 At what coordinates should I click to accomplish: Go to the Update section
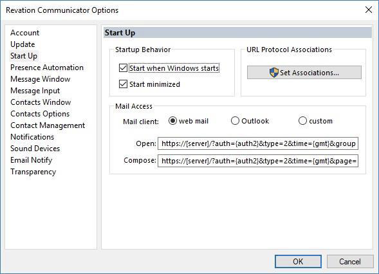pos(23,44)
